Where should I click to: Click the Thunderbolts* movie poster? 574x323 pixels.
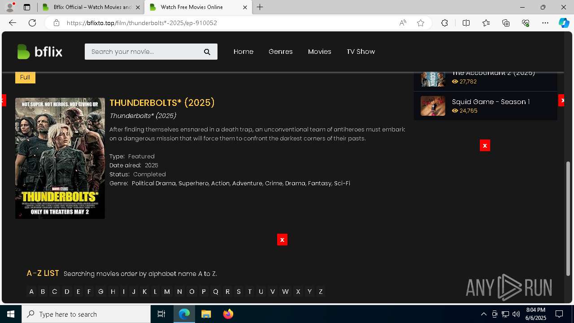60,158
